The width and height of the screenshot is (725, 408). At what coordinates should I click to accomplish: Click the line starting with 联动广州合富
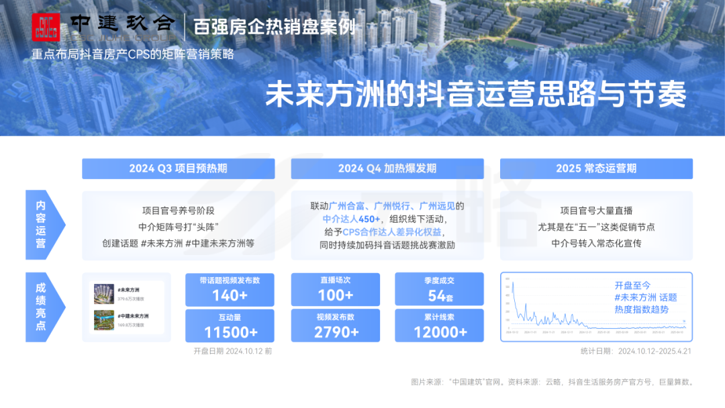[x=387, y=206]
